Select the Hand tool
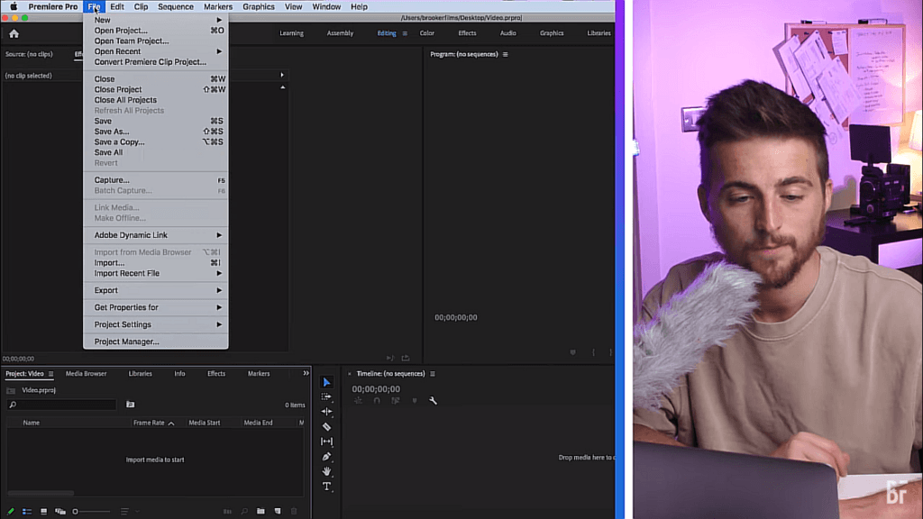Image resolution: width=923 pixels, height=519 pixels. (326, 471)
